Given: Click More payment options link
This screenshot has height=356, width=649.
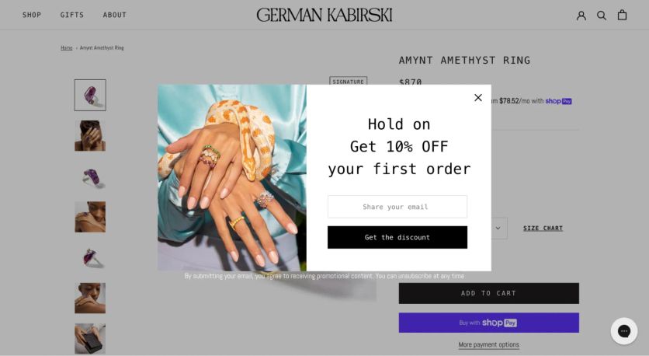Looking at the screenshot, I should click(x=489, y=345).
